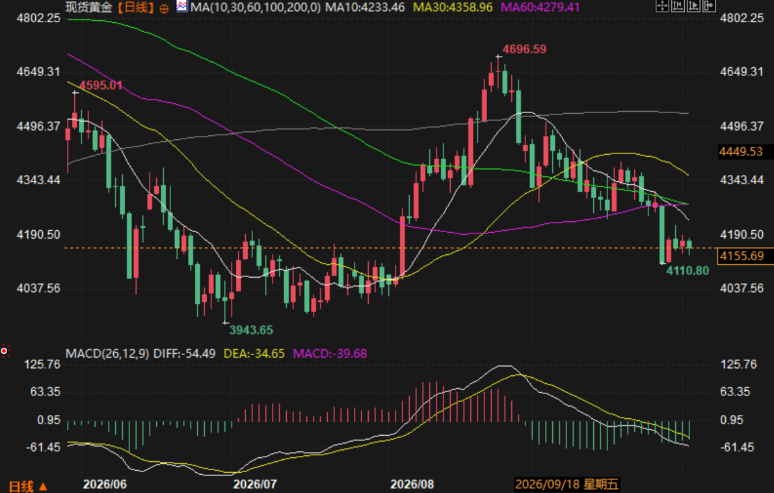Click the 4595.01 price label

click(101, 85)
